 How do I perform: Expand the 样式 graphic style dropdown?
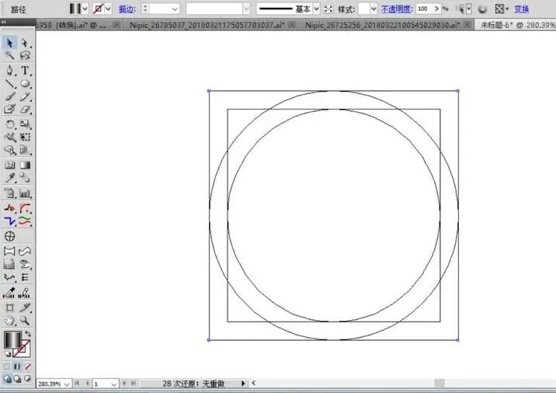click(x=374, y=9)
